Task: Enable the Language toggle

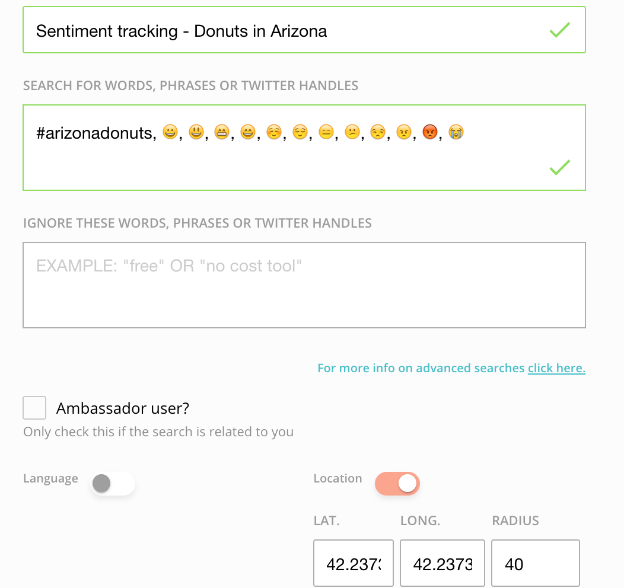Action: coord(113,484)
